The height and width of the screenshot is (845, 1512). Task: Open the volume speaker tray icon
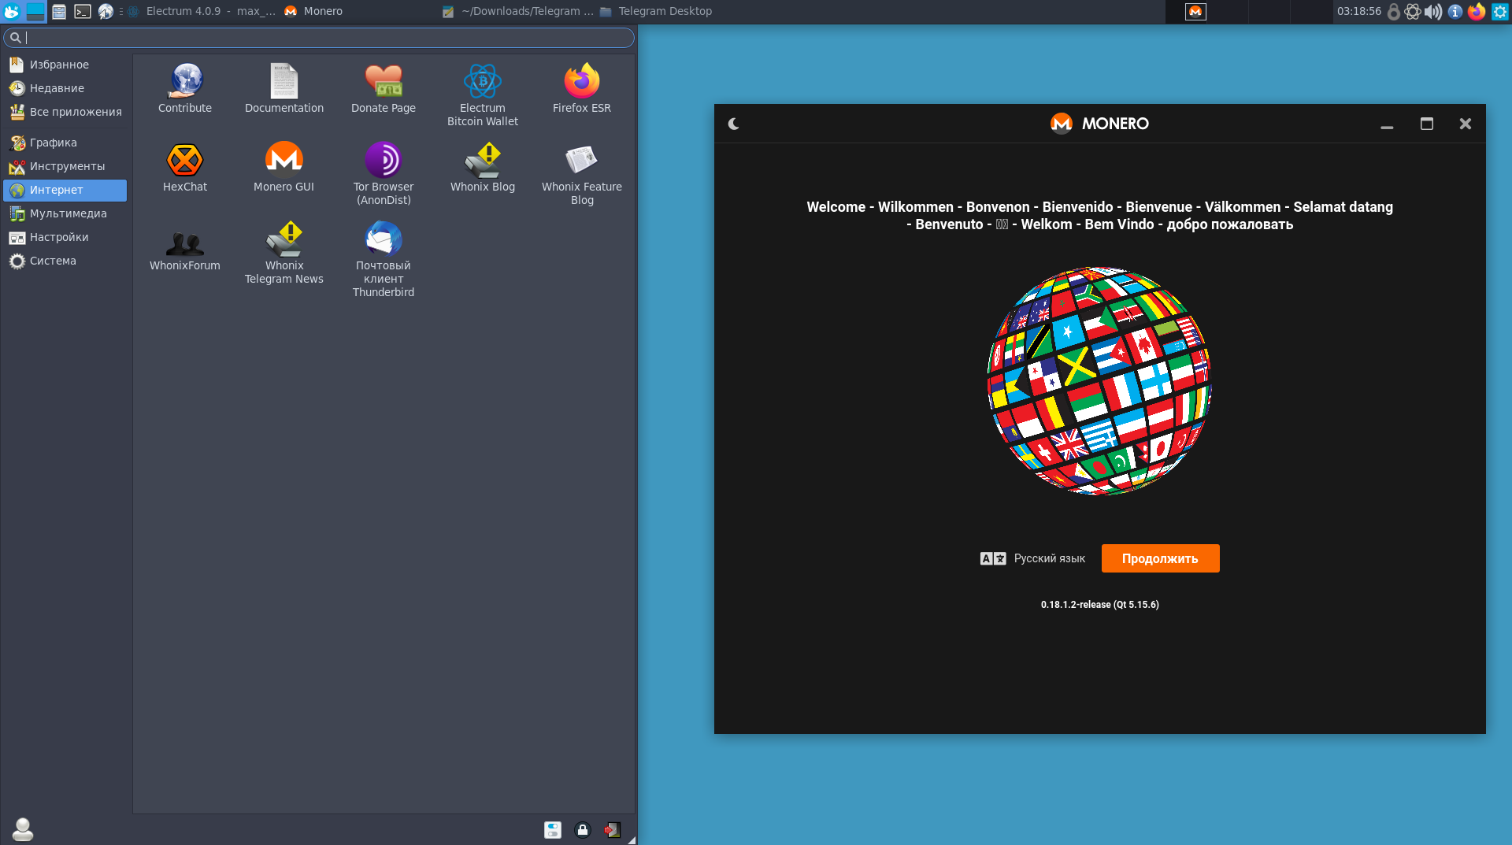(1433, 12)
